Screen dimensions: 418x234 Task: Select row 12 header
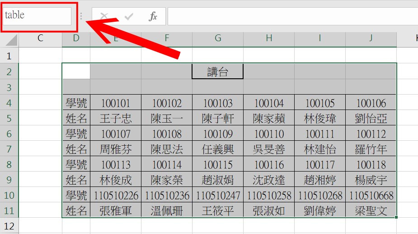[9, 226]
